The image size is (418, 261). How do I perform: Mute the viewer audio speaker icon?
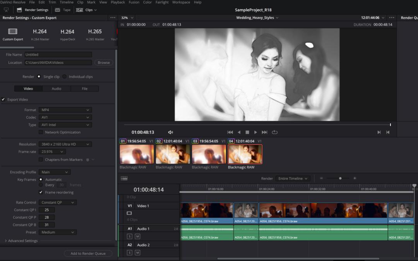pyautogui.click(x=170, y=132)
